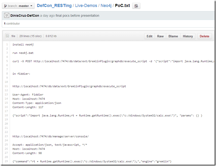Click the red Delete button

pyautogui.click(x=205, y=36)
